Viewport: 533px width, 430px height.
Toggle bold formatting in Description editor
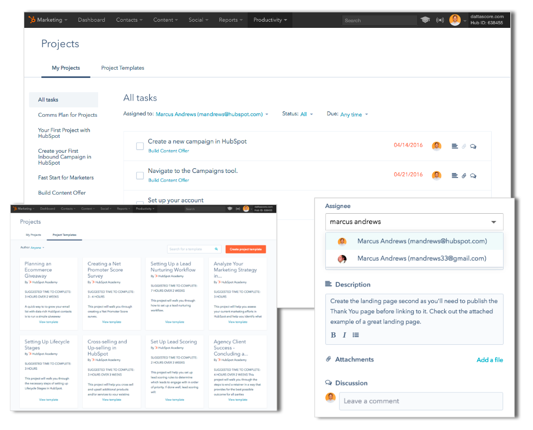pos(333,335)
